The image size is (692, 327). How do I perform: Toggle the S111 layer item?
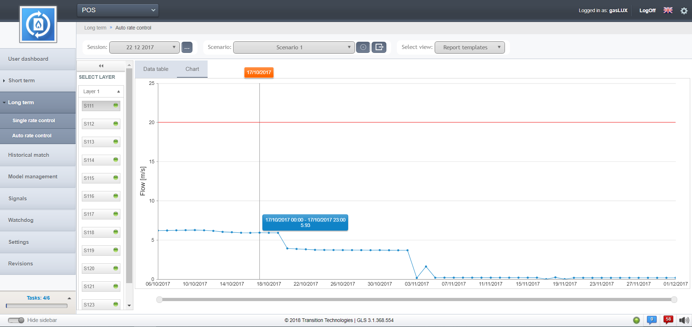pyautogui.click(x=101, y=106)
